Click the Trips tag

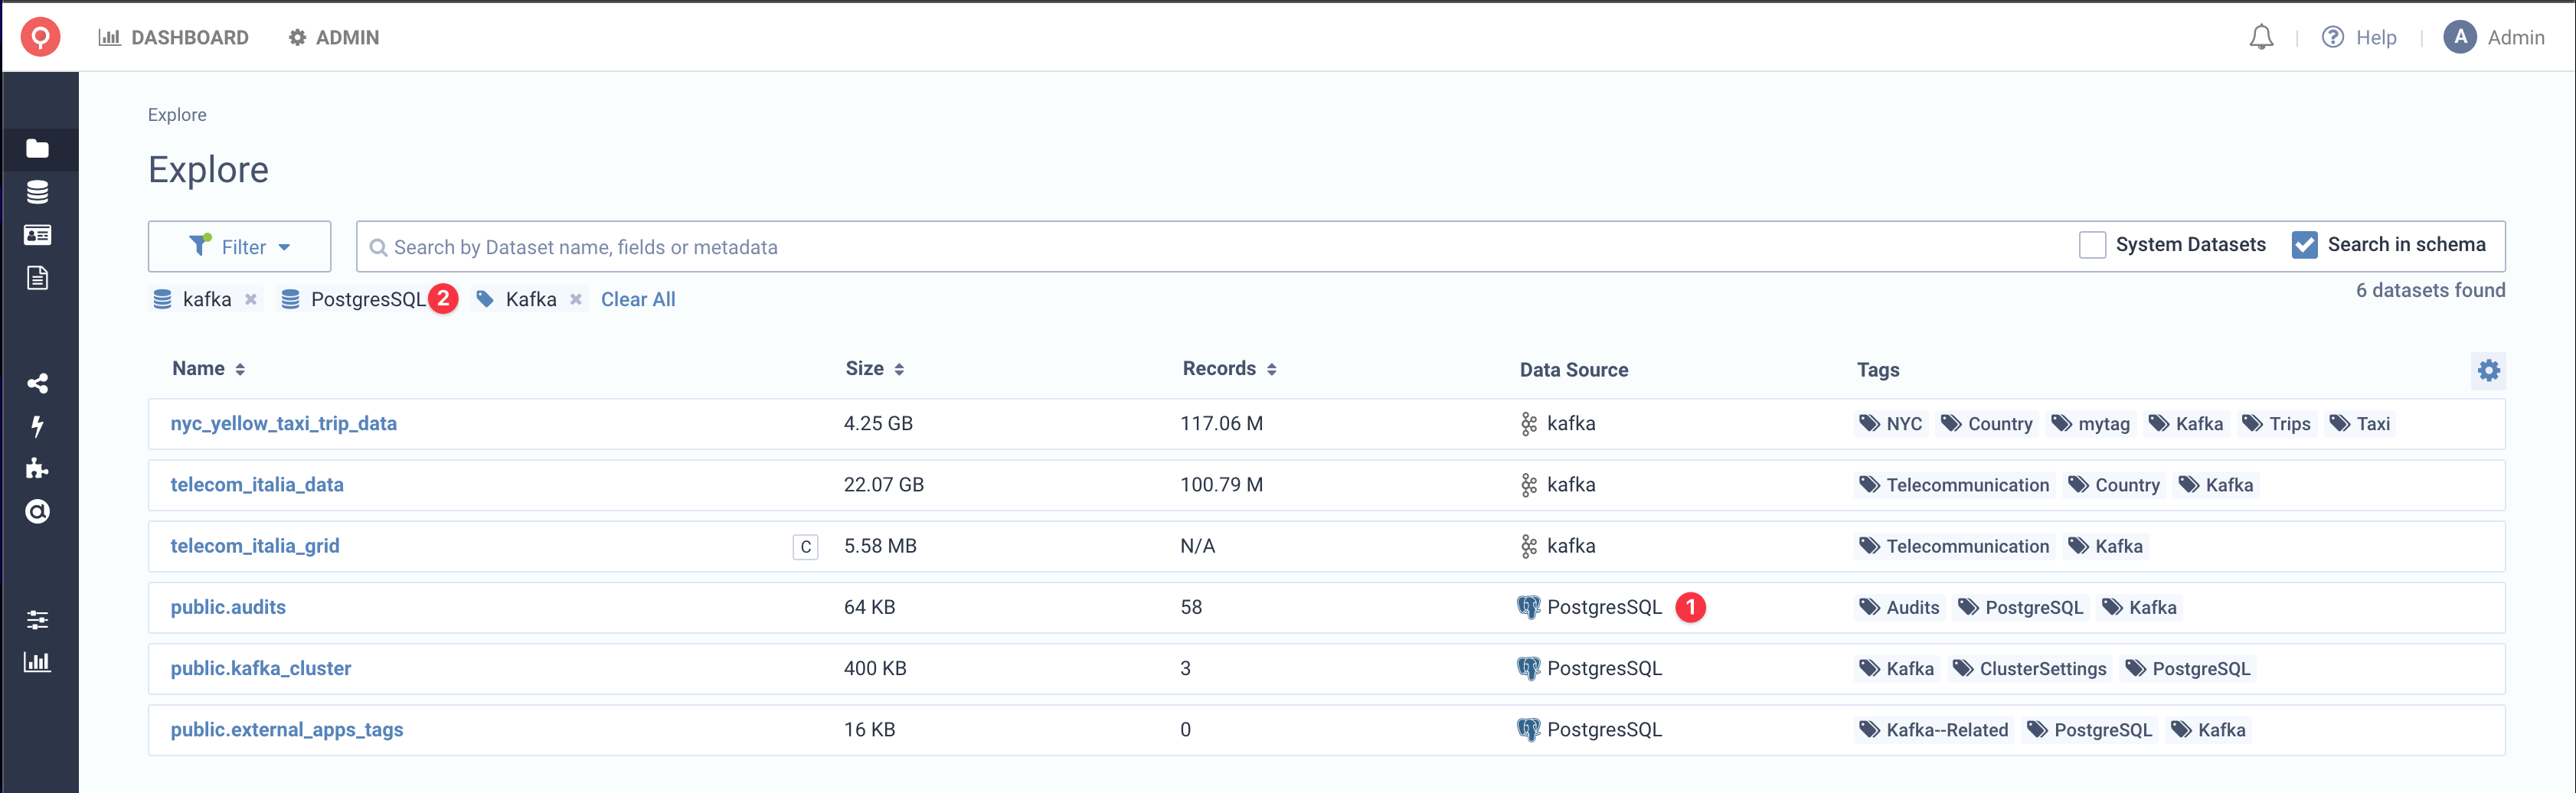(x=2277, y=424)
